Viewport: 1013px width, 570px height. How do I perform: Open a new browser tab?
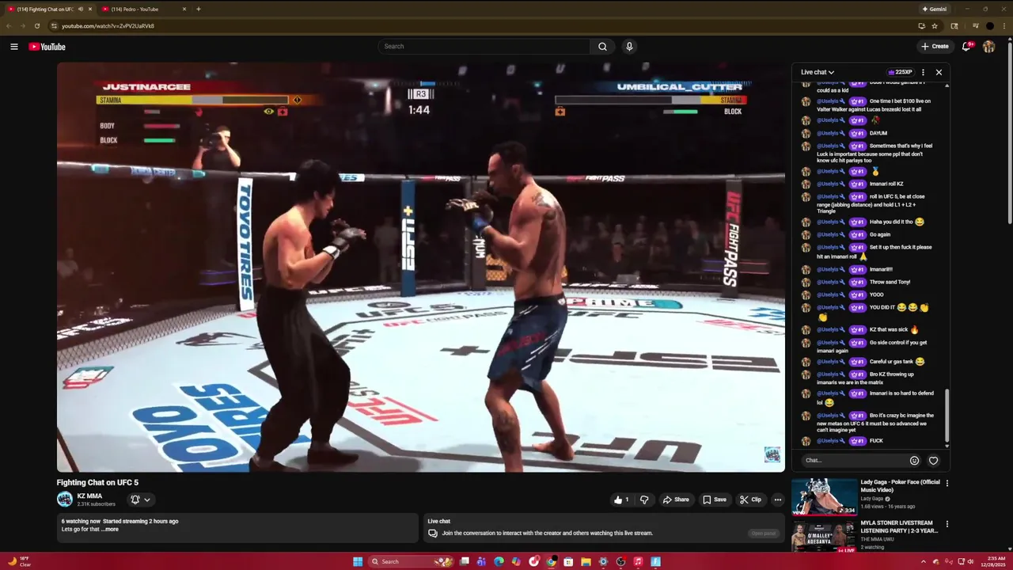[198, 9]
